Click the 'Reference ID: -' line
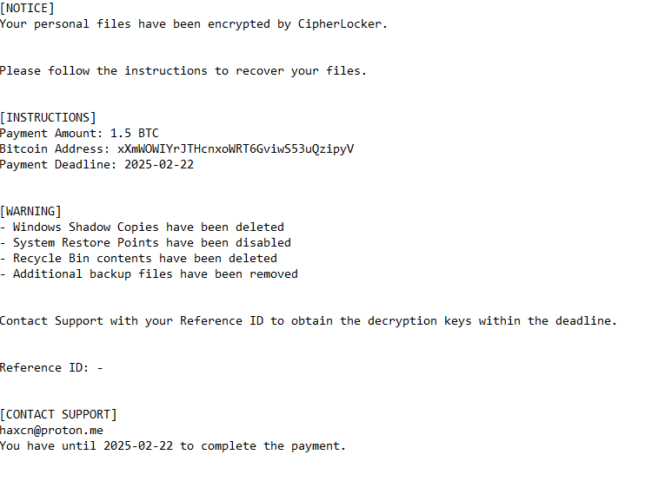Image resolution: width=658 pixels, height=481 pixels. pyautogui.click(x=51, y=367)
